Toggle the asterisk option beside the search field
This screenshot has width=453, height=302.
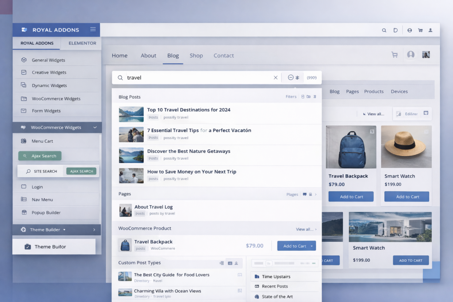pyautogui.click(x=297, y=77)
